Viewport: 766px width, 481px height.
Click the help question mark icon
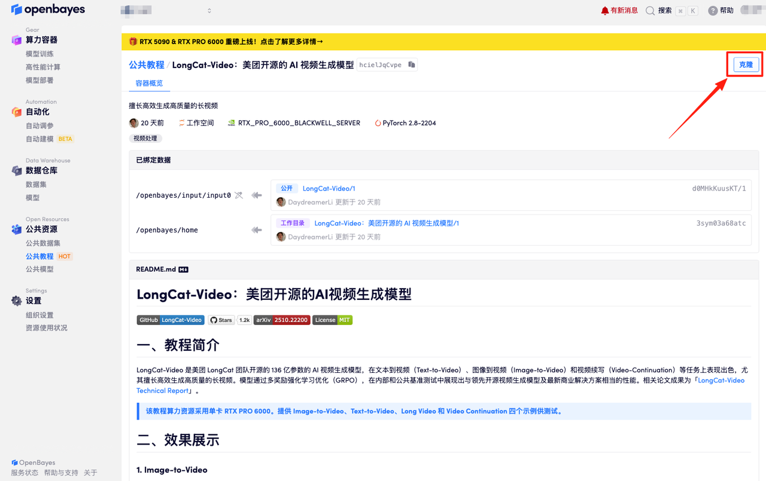713,11
